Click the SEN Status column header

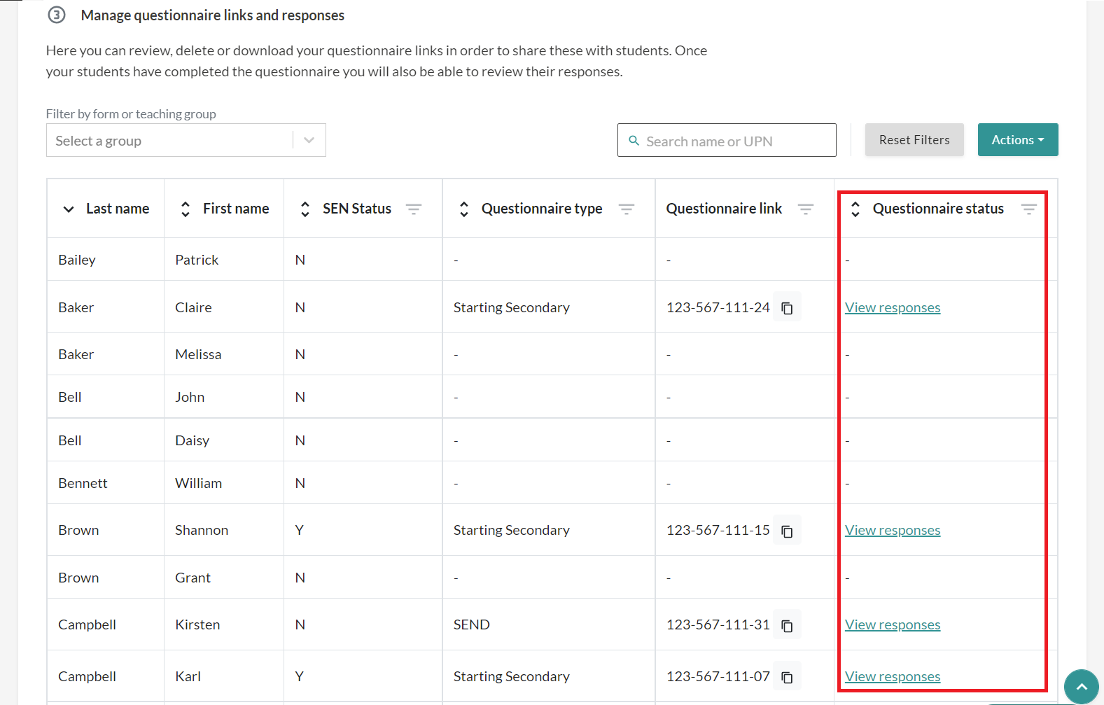tap(357, 209)
